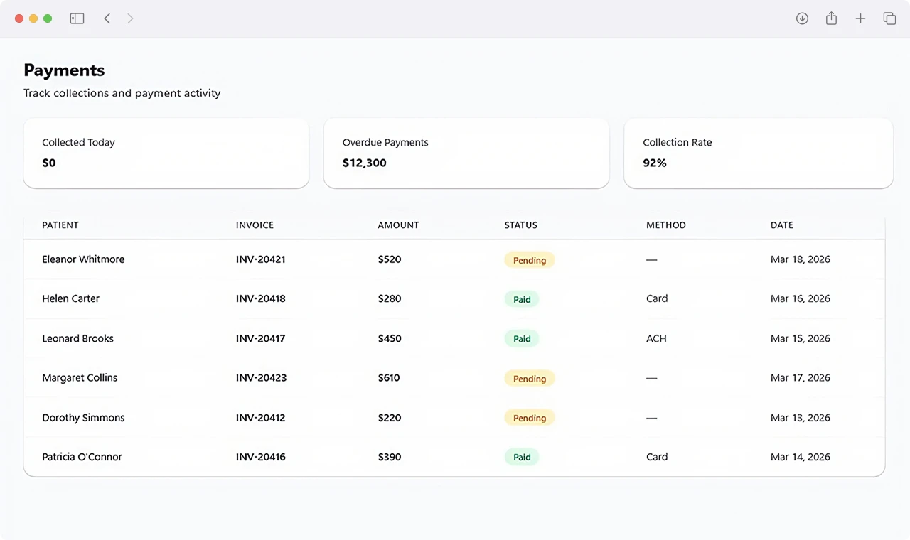
Task: Open the Collected Today card
Action: point(166,153)
